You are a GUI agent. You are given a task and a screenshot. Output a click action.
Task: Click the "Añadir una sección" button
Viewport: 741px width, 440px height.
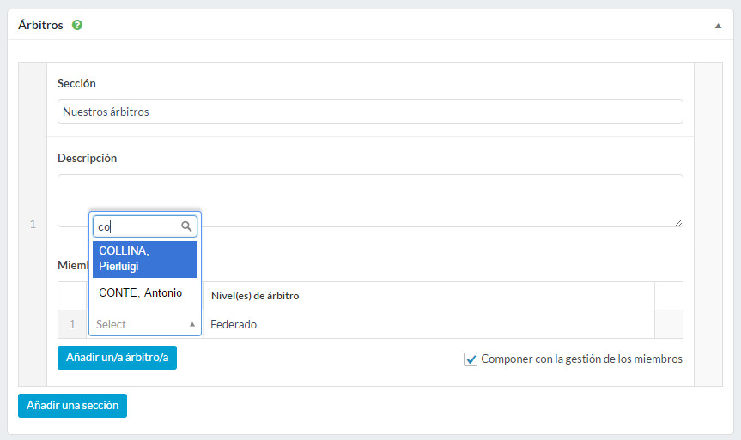coord(72,405)
